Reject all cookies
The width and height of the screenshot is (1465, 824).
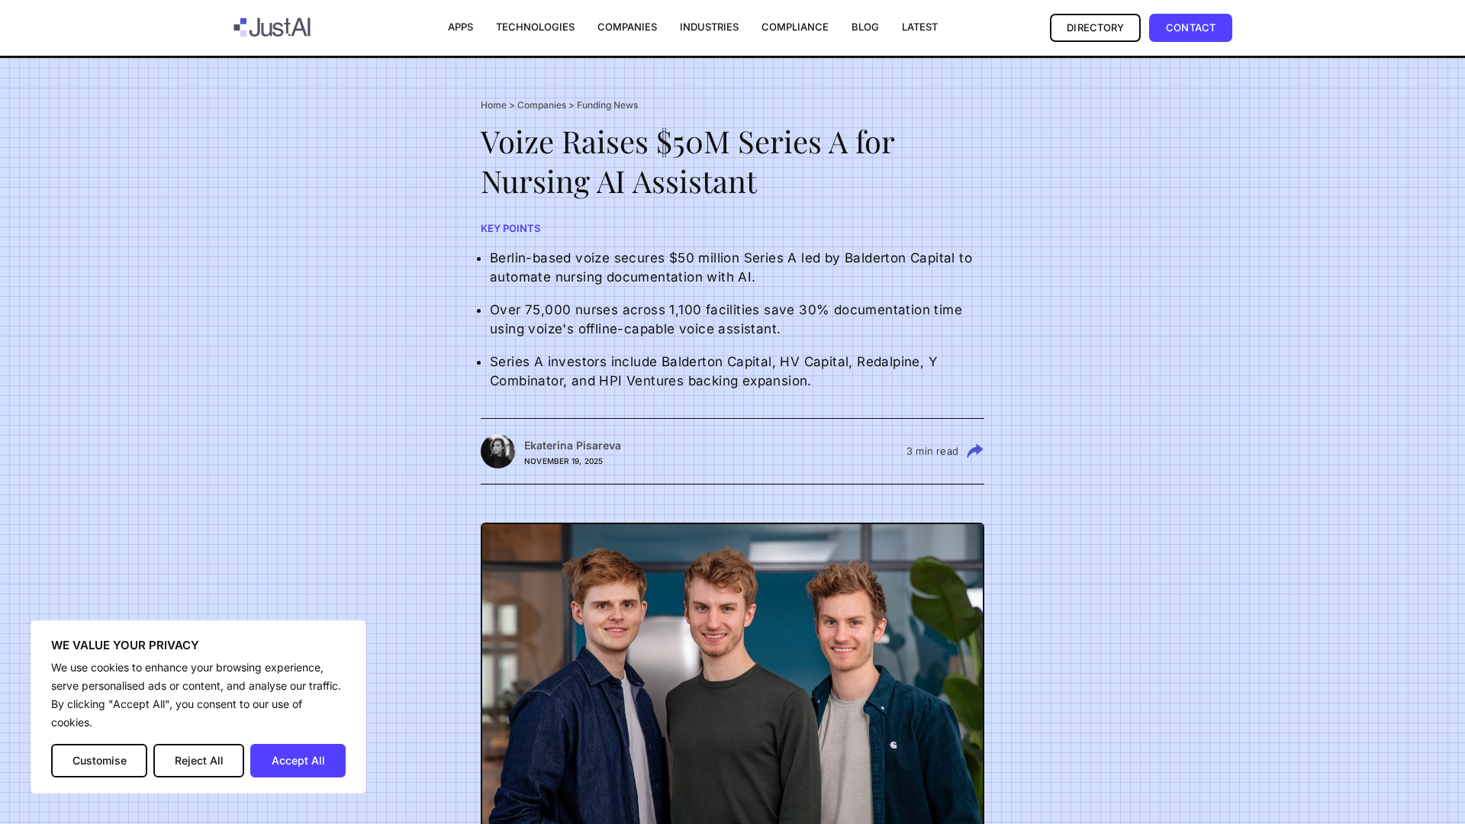(x=198, y=761)
